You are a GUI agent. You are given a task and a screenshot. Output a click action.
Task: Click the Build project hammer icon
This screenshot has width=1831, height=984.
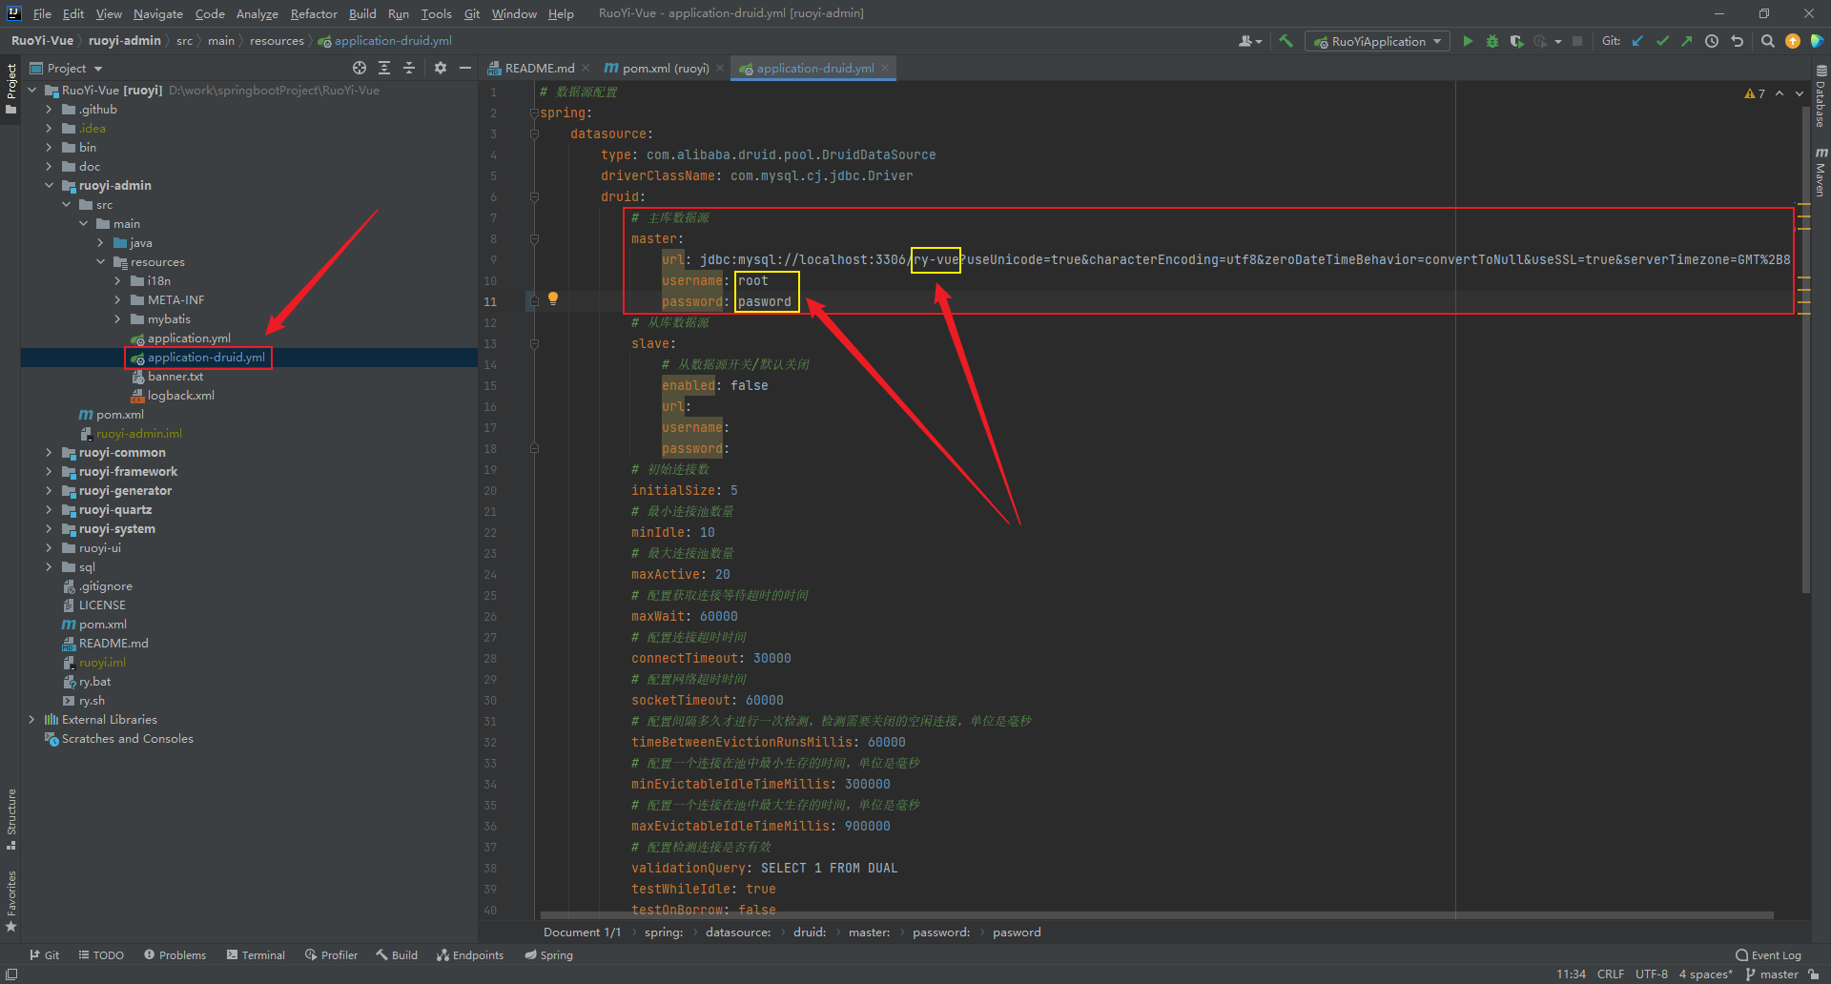coord(1286,41)
